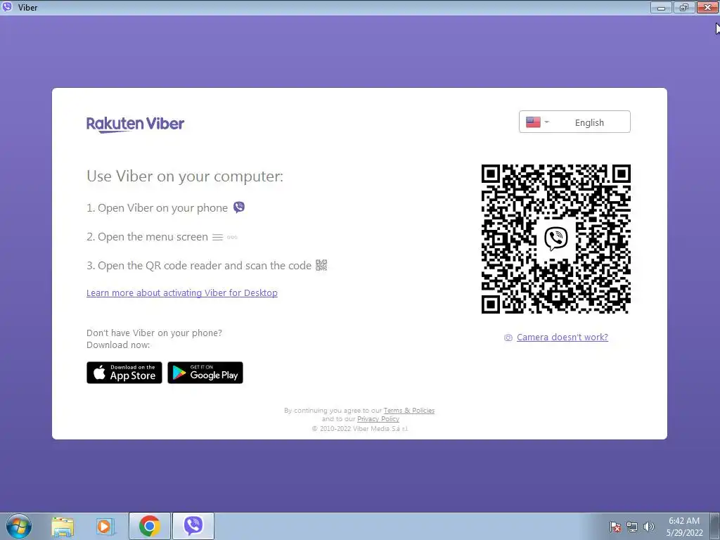Image resolution: width=720 pixels, height=540 pixels.
Task: Open the Terms & Policies link
Action: 409,411
